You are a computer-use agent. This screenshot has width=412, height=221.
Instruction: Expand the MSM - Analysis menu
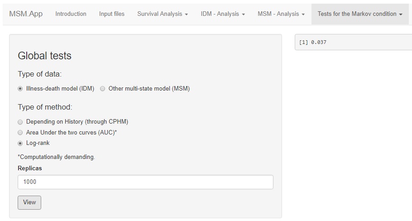[x=281, y=14]
